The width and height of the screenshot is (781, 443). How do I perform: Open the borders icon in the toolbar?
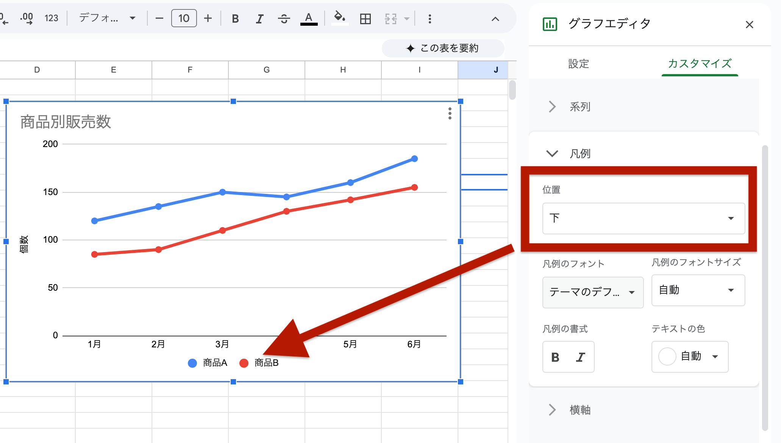pyautogui.click(x=365, y=19)
